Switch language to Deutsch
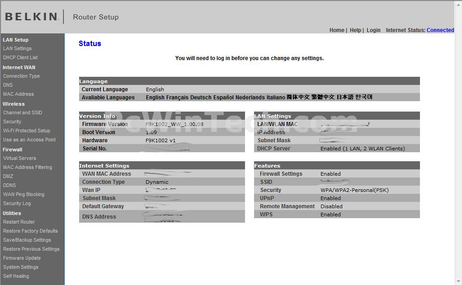The height and width of the screenshot is (285, 462). [201, 98]
